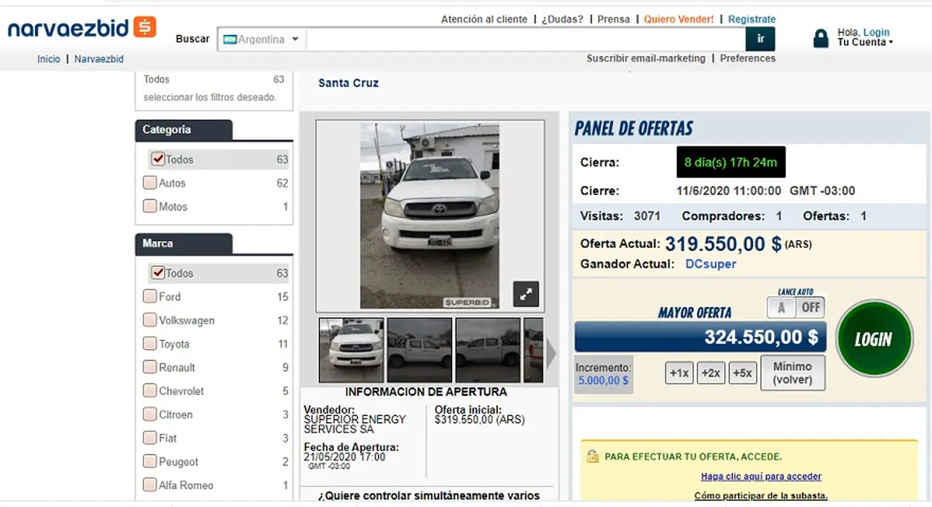This screenshot has height=507, width=932.
Task: Click the shopping basket icon in yellow box
Action: click(592, 457)
